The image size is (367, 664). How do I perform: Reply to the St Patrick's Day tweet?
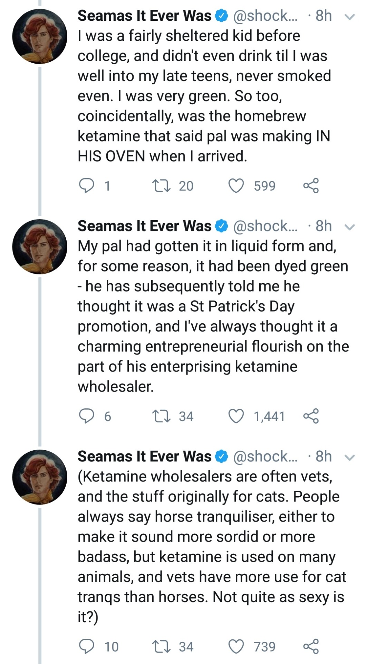86,416
